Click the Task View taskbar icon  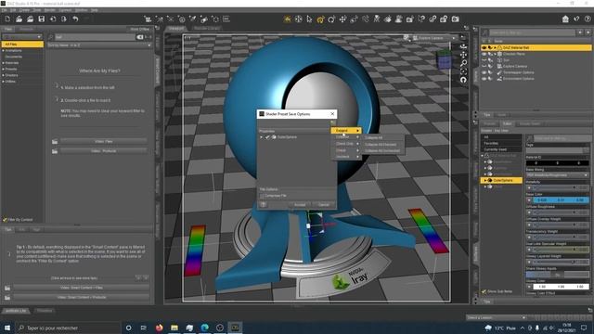click(x=143, y=328)
